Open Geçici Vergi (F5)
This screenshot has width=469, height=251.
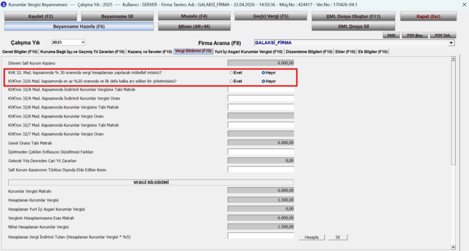(271, 16)
